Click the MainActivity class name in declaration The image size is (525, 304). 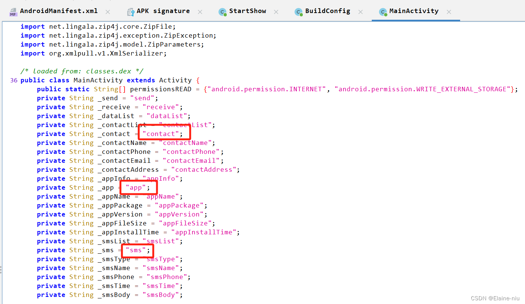pyautogui.click(x=98, y=80)
